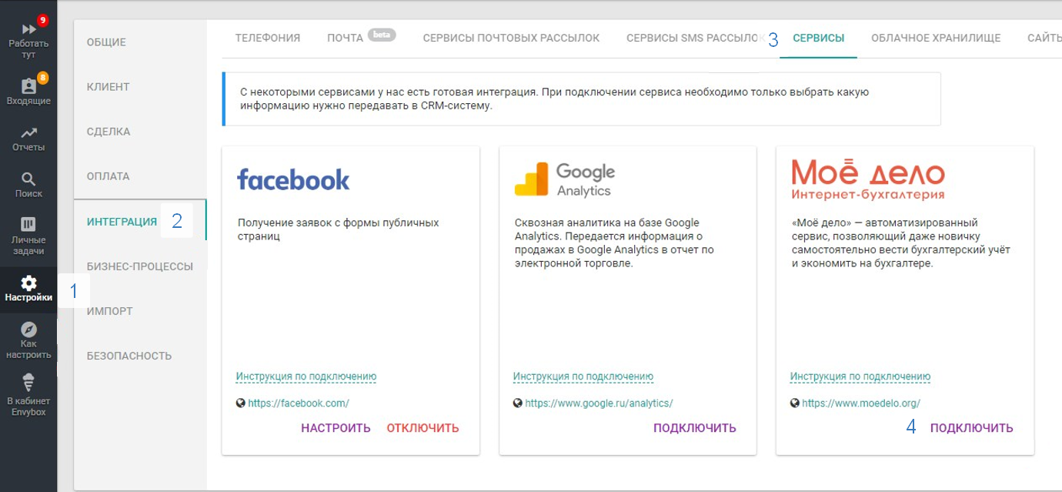Click the globe icon beside google.ru/analytics link

click(x=518, y=403)
